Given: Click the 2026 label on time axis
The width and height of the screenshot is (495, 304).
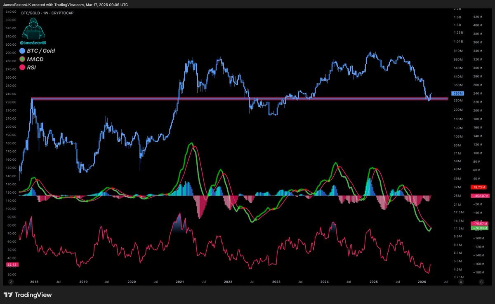Looking at the screenshot, I should (422, 282).
